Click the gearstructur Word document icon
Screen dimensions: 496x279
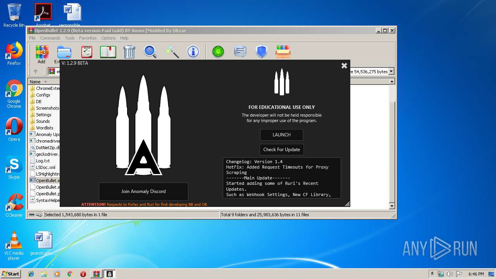[x=43, y=243]
